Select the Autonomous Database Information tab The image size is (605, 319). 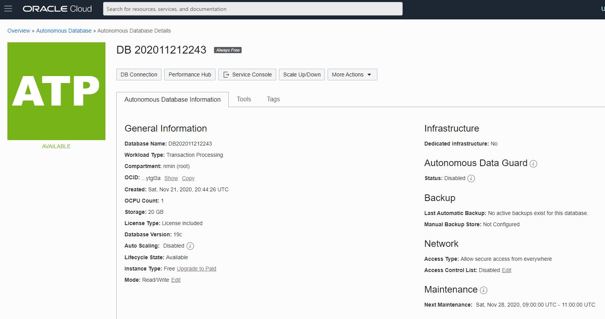pyautogui.click(x=172, y=100)
